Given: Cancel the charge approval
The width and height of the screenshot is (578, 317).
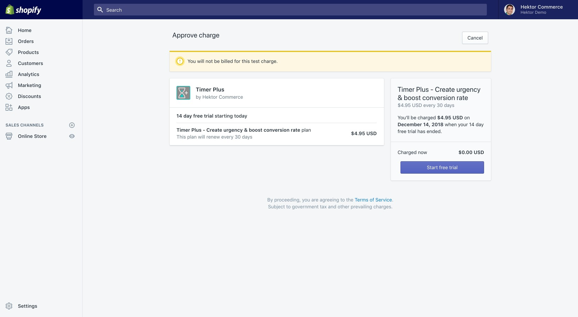Looking at the screenshot, I should pyautogui.click(x=475, y=38).
